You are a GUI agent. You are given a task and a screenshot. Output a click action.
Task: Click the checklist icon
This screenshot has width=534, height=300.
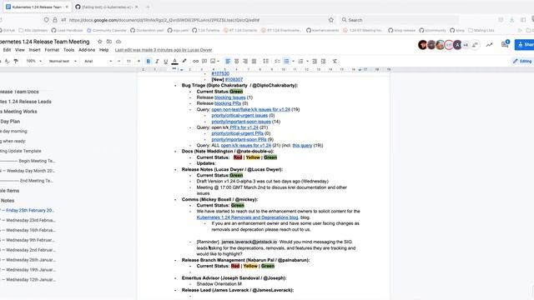tap(278, 61)
